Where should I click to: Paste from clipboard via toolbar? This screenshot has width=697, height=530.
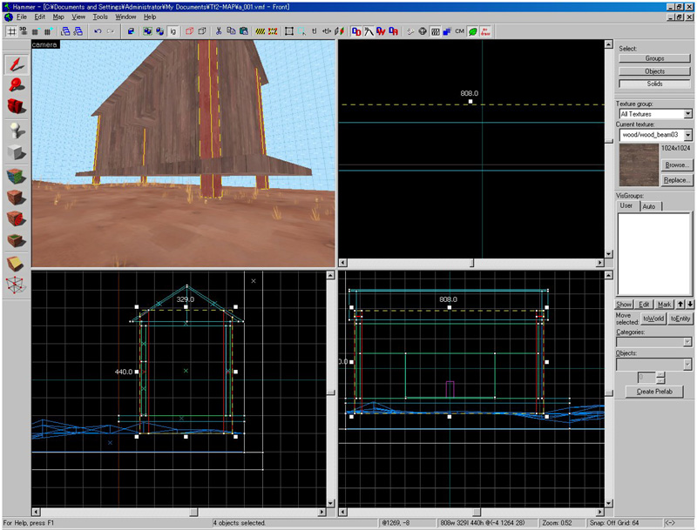[244, 31]
